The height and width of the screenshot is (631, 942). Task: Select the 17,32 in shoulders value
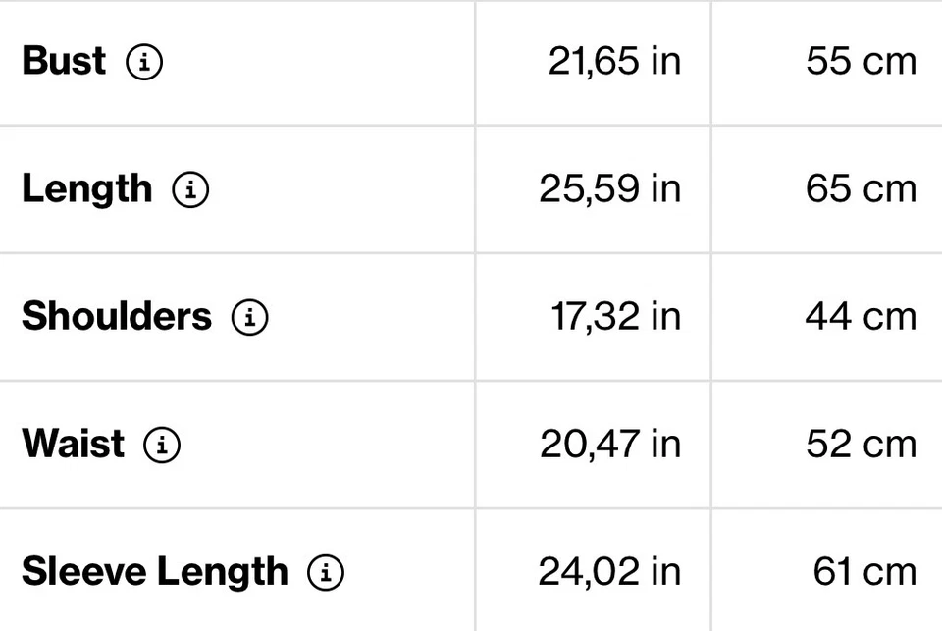coord(616,317)
